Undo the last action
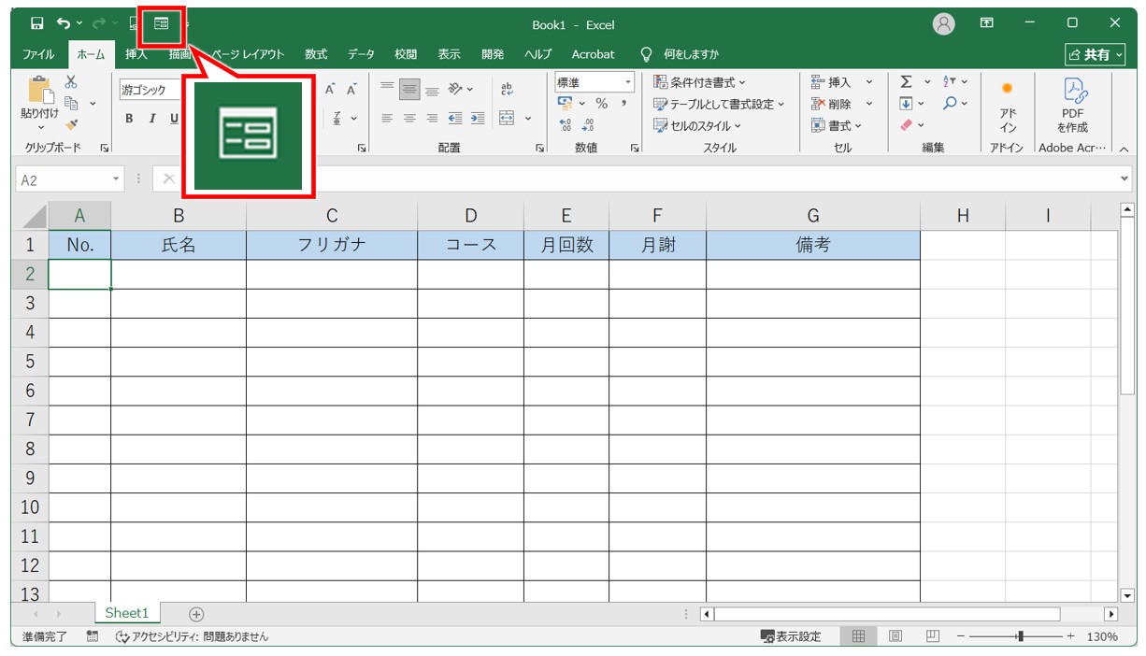Image resolution: width=1146 pixels, height=656 pixels. pos(63,24)
